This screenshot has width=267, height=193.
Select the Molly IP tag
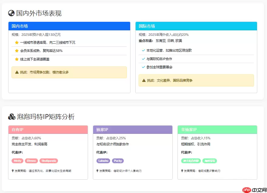tap(17, 161)
